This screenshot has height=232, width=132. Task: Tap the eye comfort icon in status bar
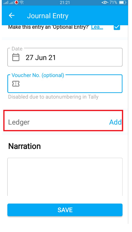(104, 3)
